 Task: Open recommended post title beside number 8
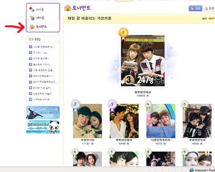pos(43,88)
